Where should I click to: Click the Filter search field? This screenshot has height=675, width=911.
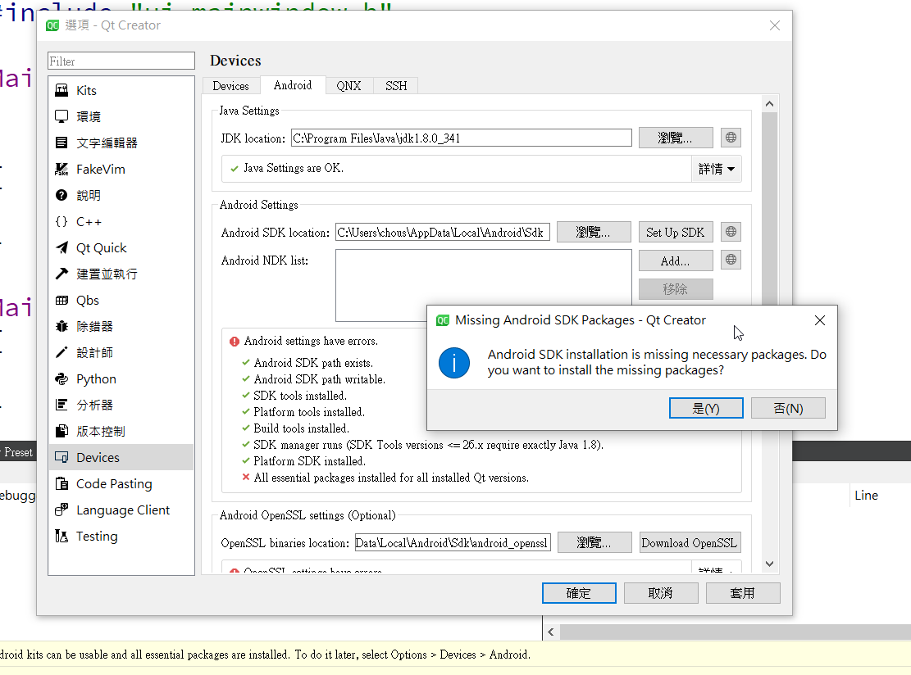point(121,61)
